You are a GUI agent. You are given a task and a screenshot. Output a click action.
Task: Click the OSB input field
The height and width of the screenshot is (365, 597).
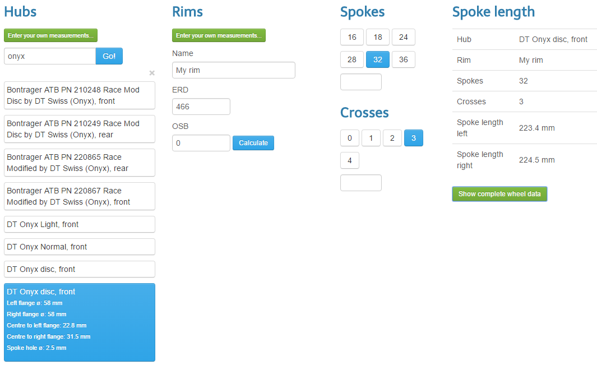(x=201, y=143)
